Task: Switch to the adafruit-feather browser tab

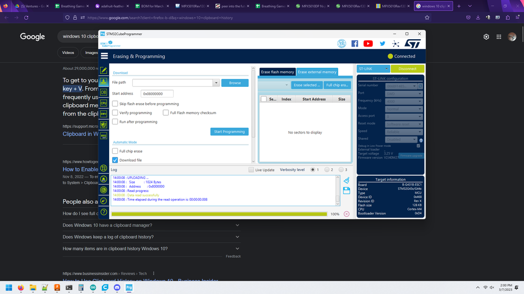Action: [x=112, y=6]
